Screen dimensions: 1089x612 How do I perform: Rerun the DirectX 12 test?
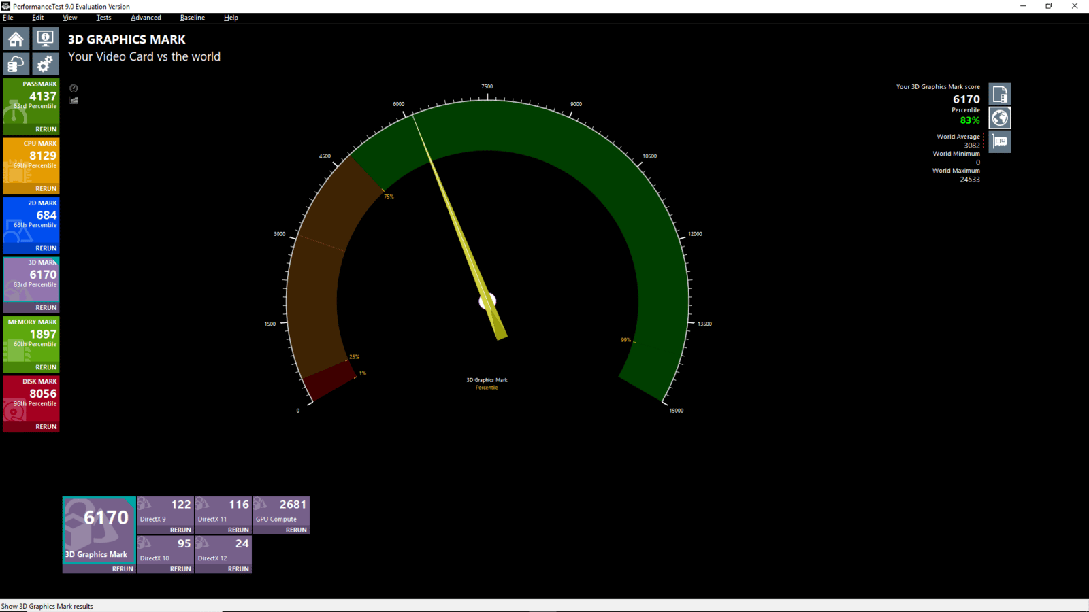click(x=238, y=569)
